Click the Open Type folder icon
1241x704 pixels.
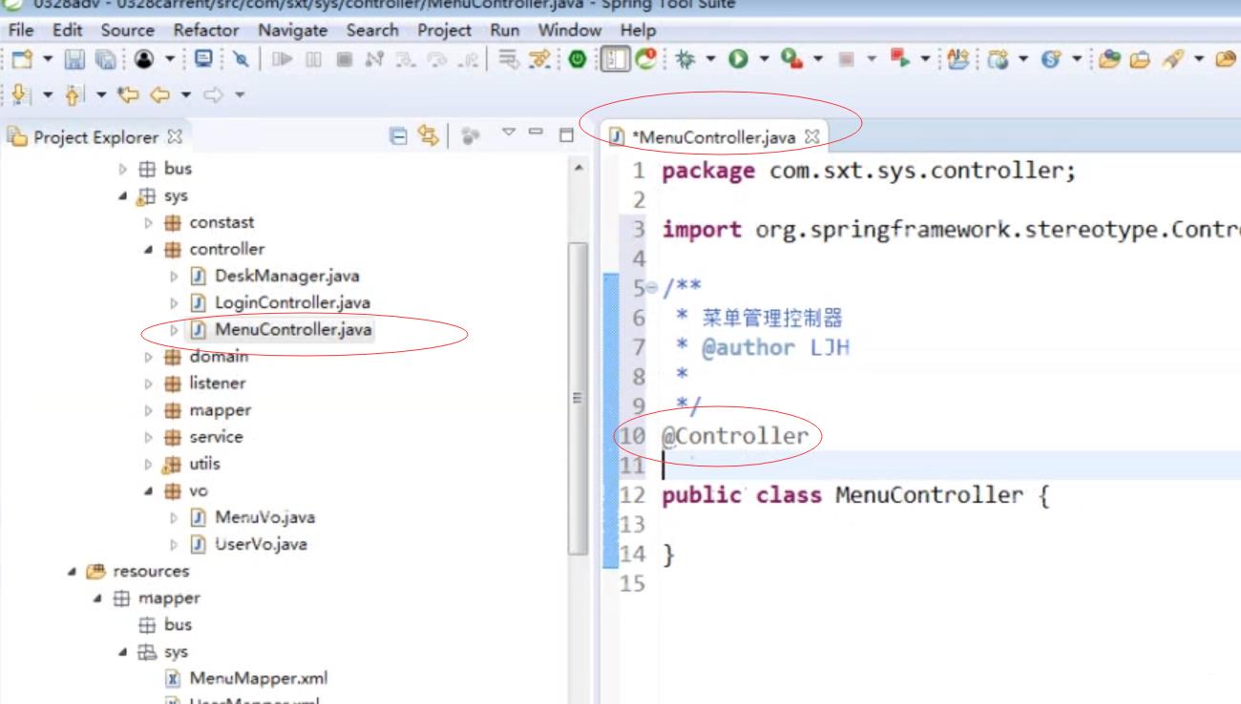pyautogui.click(x=1109, y=59)
